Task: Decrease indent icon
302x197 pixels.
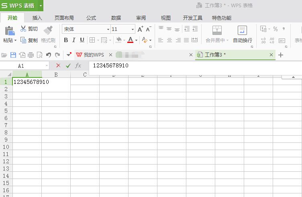Action: point(187,28)
